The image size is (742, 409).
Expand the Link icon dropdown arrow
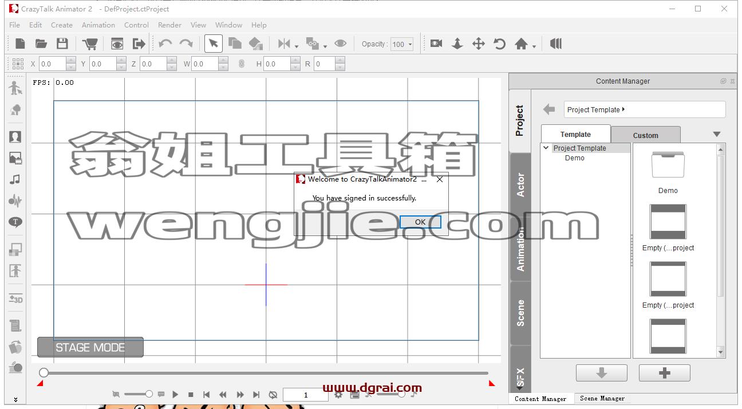tap(325, 46)
